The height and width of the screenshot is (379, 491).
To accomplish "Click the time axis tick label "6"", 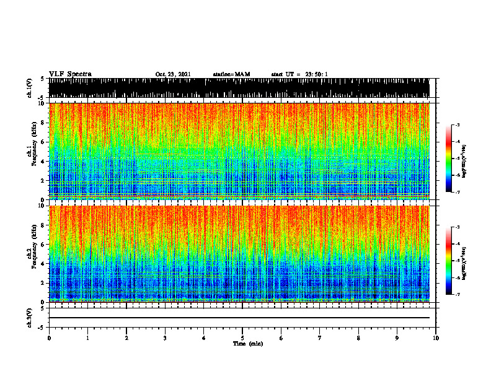I will [x=281, y=338].
